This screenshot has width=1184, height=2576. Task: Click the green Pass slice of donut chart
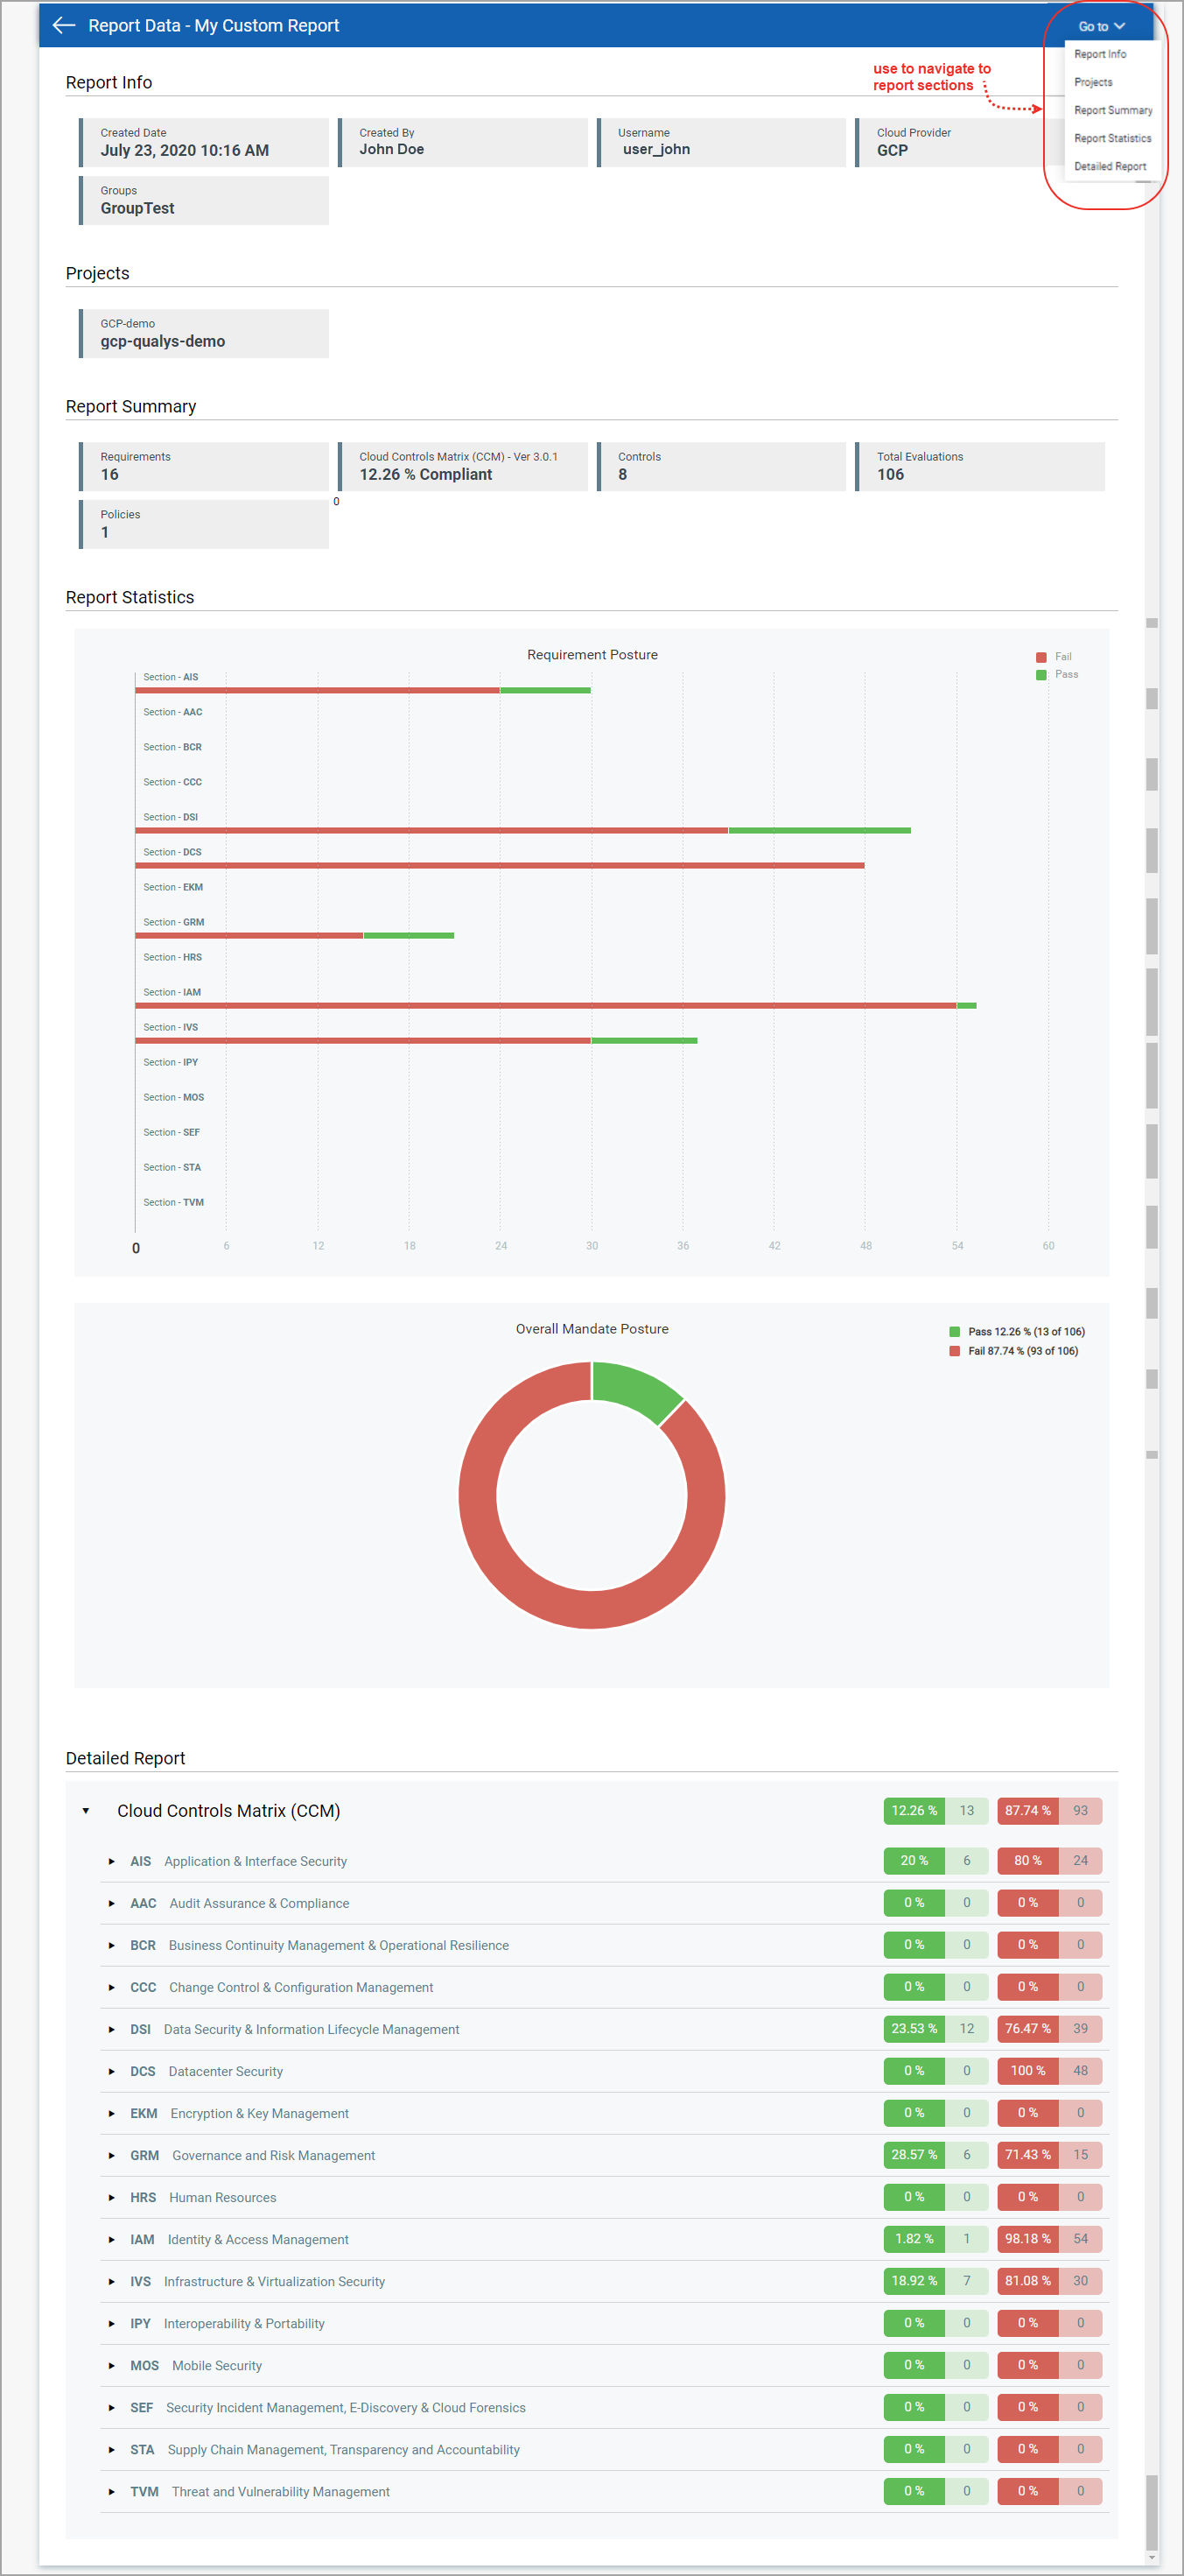[634, 1388]
